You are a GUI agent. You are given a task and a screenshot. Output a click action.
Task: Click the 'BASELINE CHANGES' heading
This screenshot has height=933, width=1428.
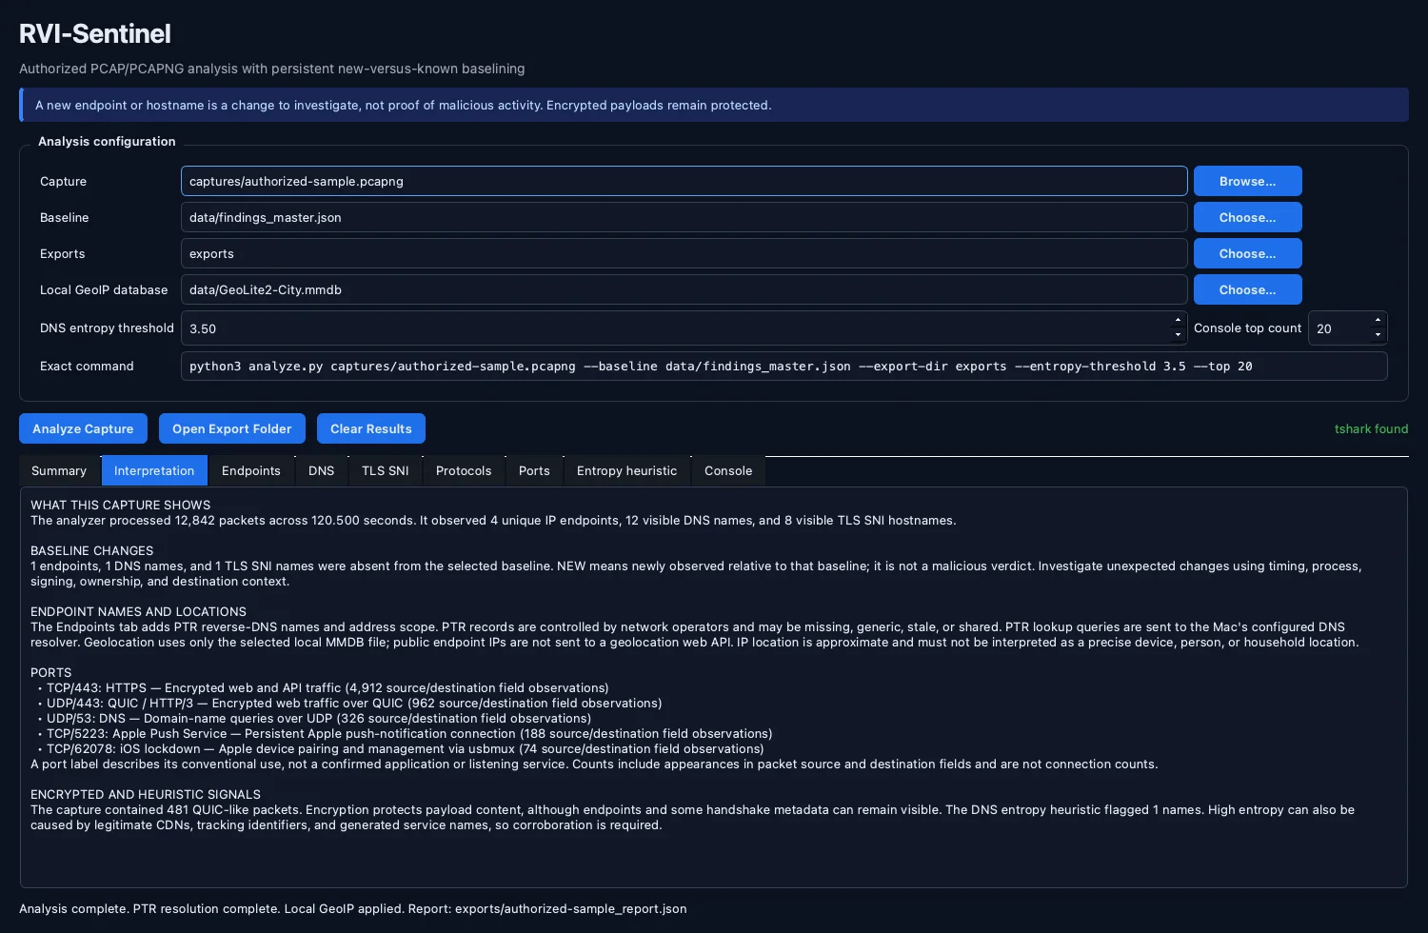pyautogui.click(x=92, y=551)
